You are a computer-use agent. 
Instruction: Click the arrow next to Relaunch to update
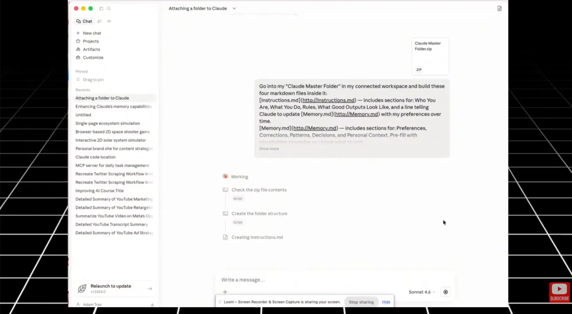pos(150,289)
